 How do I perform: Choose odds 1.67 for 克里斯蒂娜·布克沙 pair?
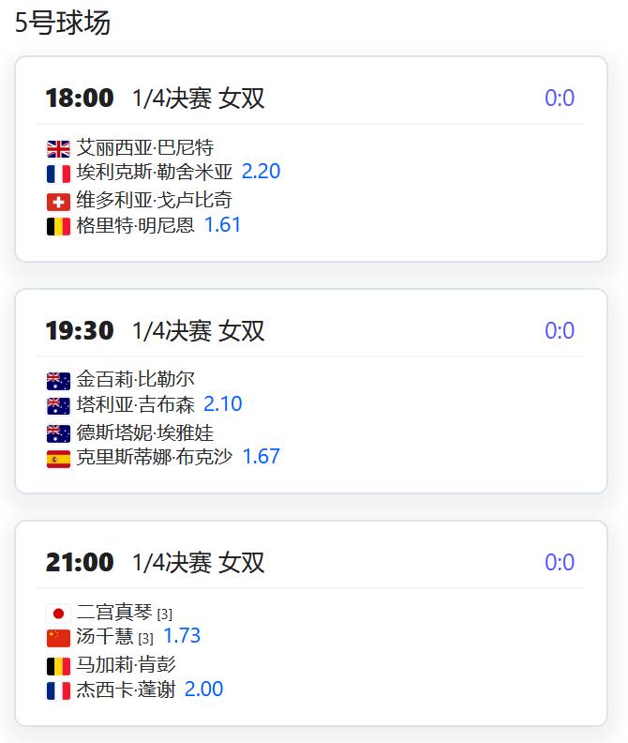[261, 456]
